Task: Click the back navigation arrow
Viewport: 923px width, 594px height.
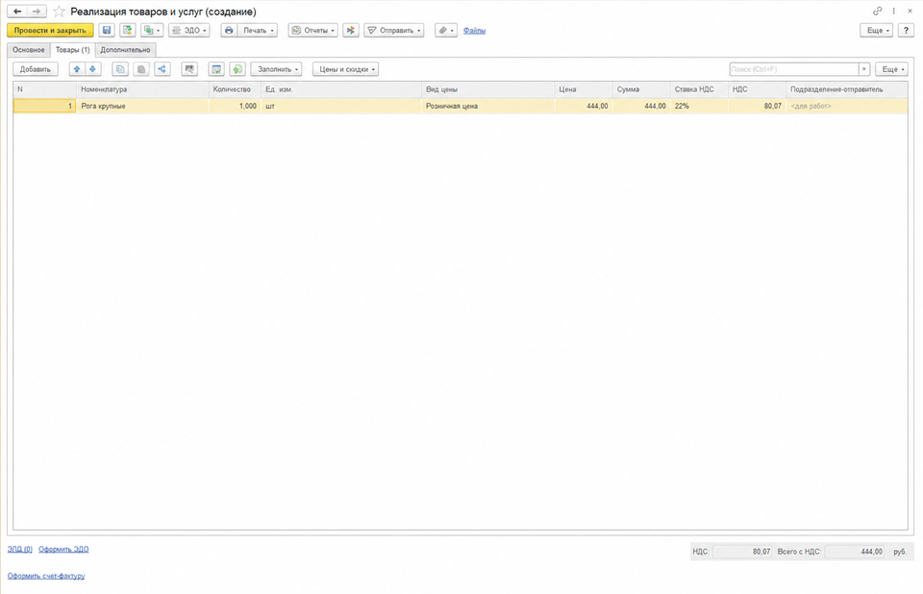Action: 17,12
